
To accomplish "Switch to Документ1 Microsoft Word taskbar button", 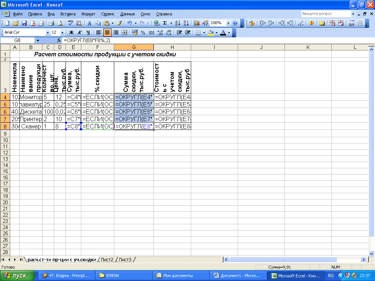I will tap(238, 276).
